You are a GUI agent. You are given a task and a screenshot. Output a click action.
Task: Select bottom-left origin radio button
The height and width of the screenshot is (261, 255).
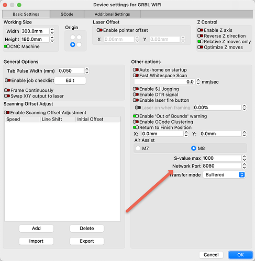(x=73, y=44)
